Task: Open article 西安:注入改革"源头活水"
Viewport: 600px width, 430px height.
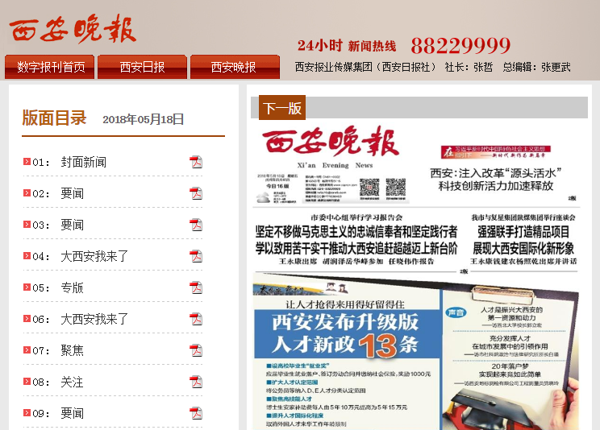Action: pyautogui.click(x=495, y=180)
